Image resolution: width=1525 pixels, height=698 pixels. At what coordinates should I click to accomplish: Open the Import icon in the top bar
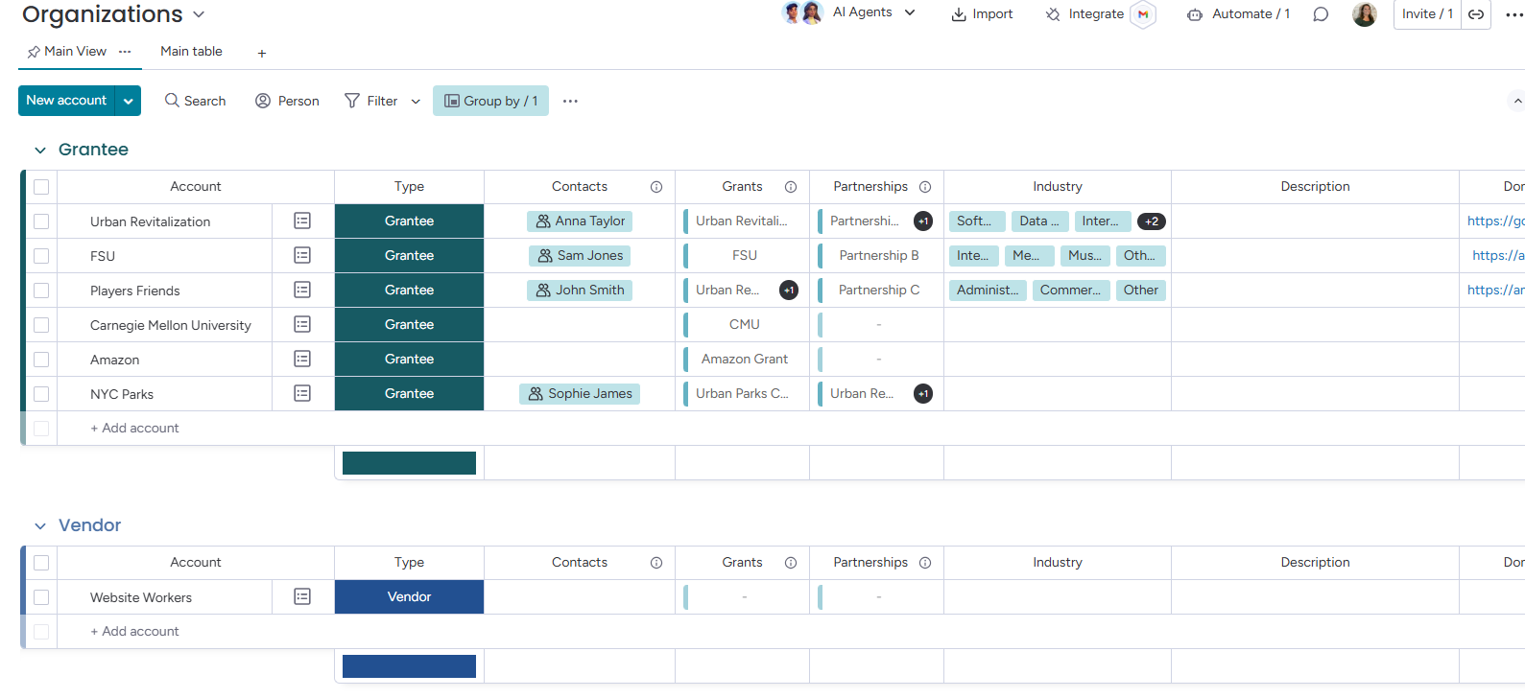(959, 14)
